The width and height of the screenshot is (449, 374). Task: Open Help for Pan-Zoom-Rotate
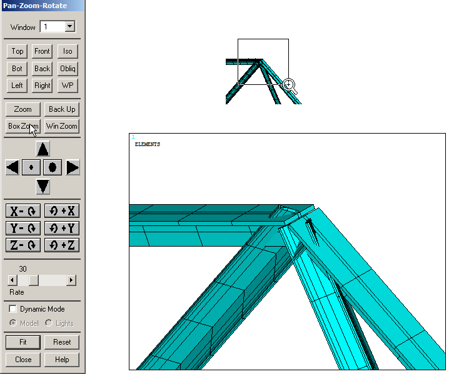(62, 360)
